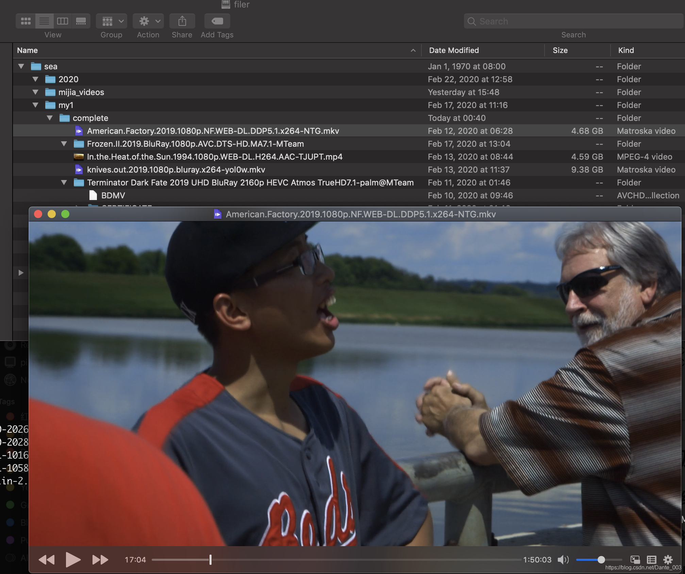Image resolution: width=685 pixels, height=574 pixels.
Task: Click the MPEG-4 video kind cell
Action: click(x=645, y=157)
